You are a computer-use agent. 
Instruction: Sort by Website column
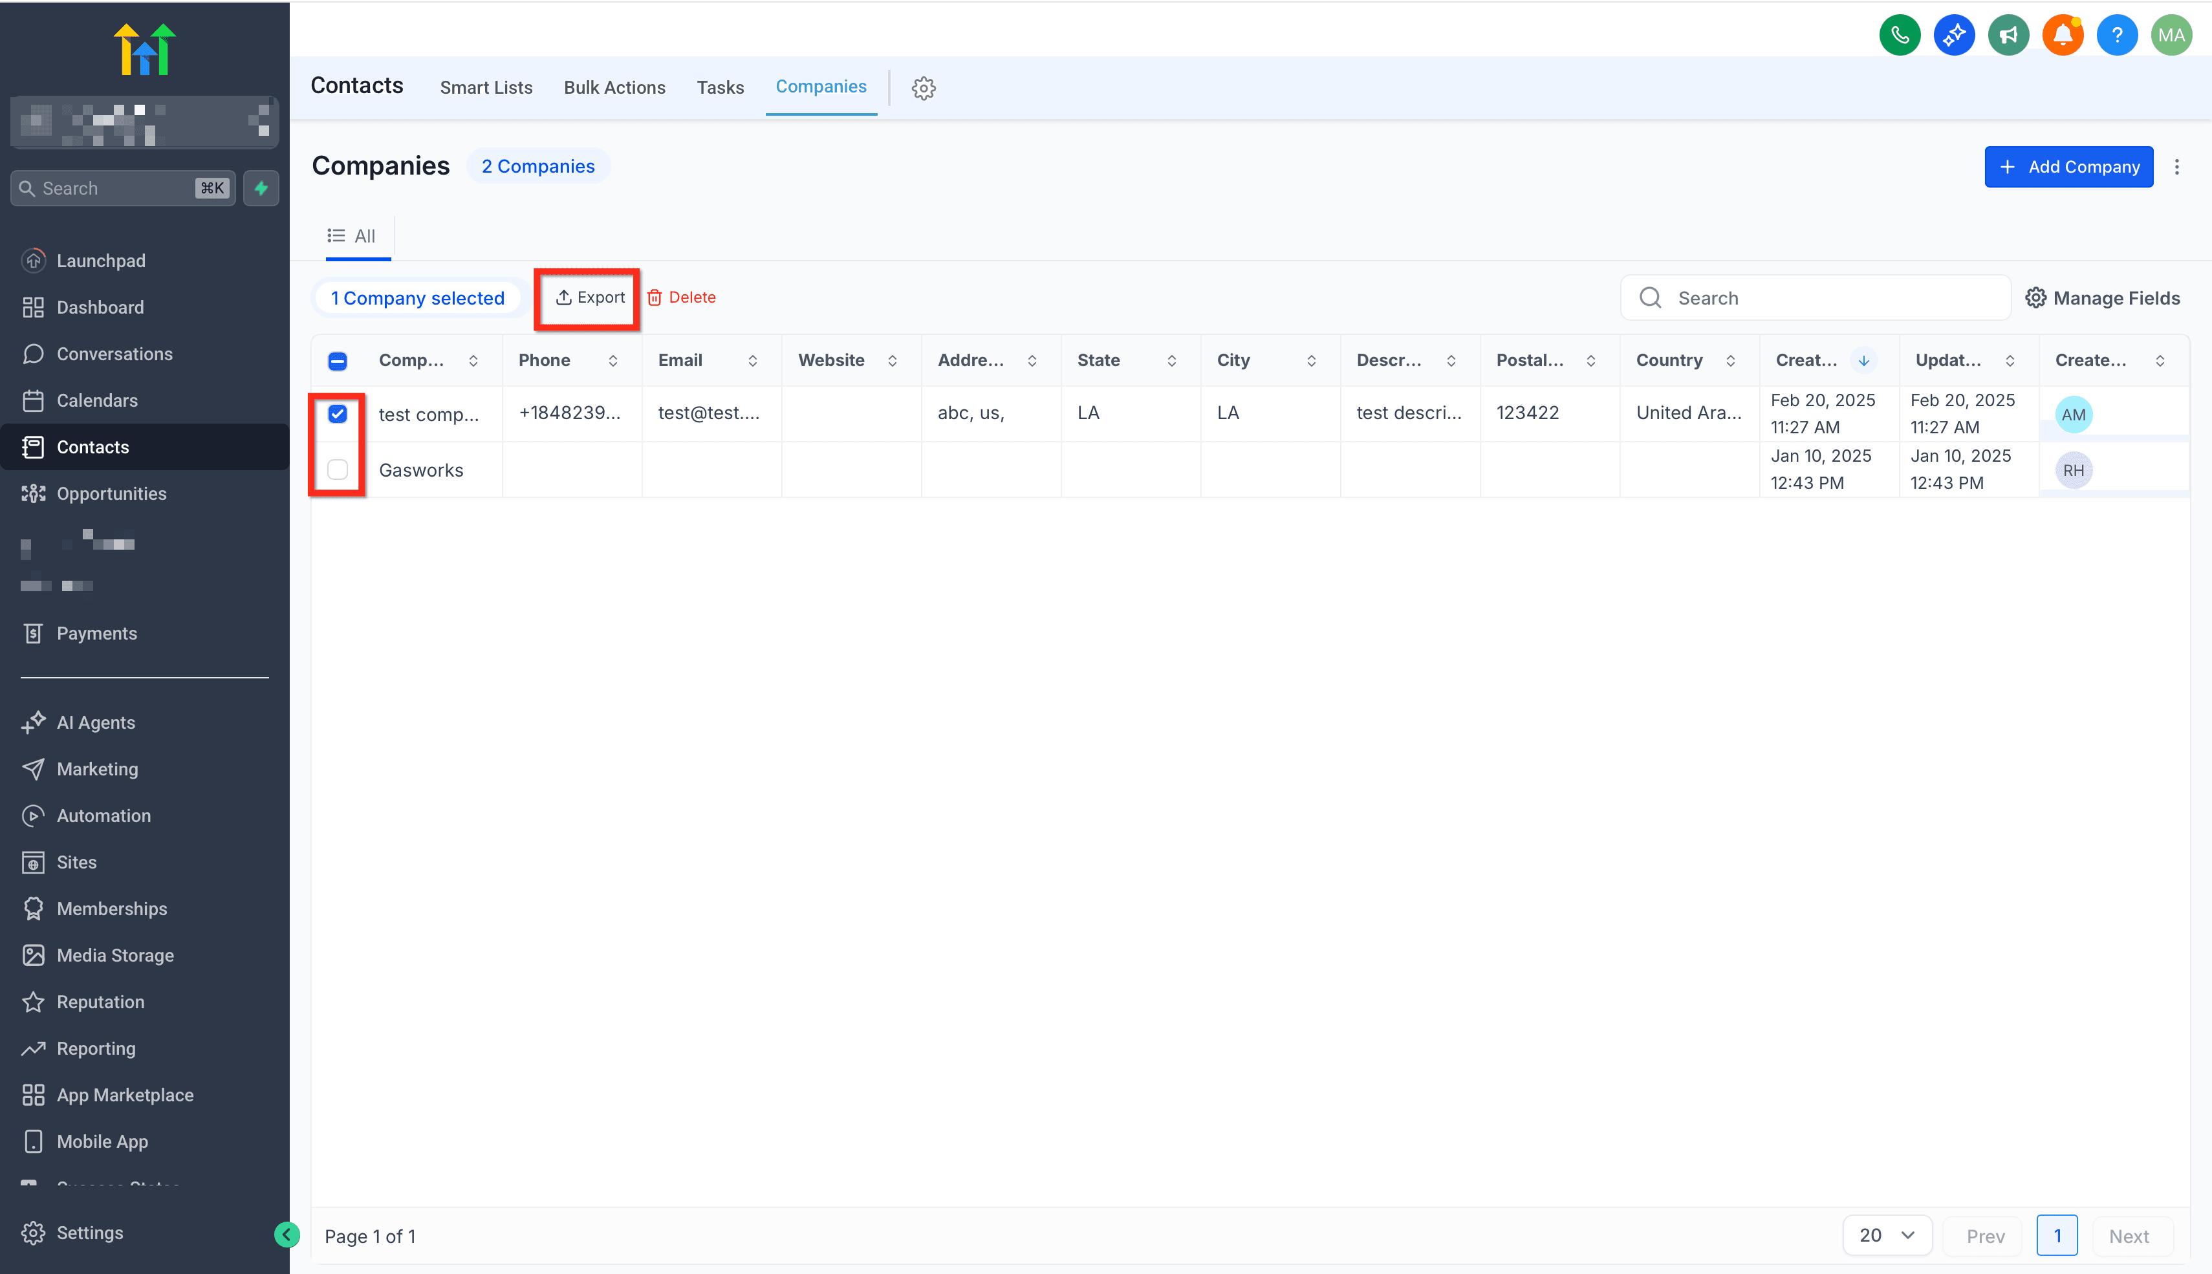(893, 360)
